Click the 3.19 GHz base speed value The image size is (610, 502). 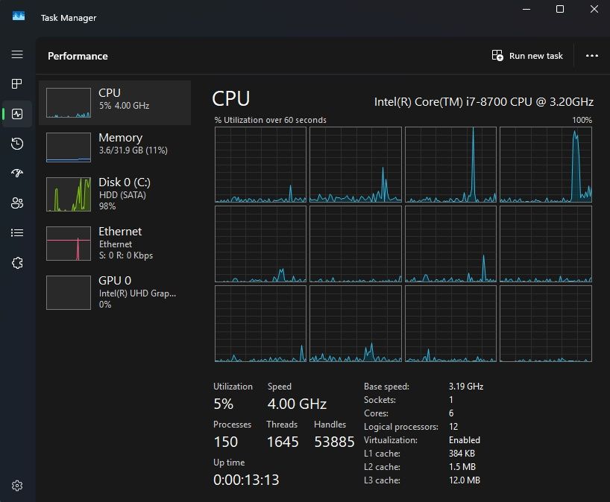466,387
